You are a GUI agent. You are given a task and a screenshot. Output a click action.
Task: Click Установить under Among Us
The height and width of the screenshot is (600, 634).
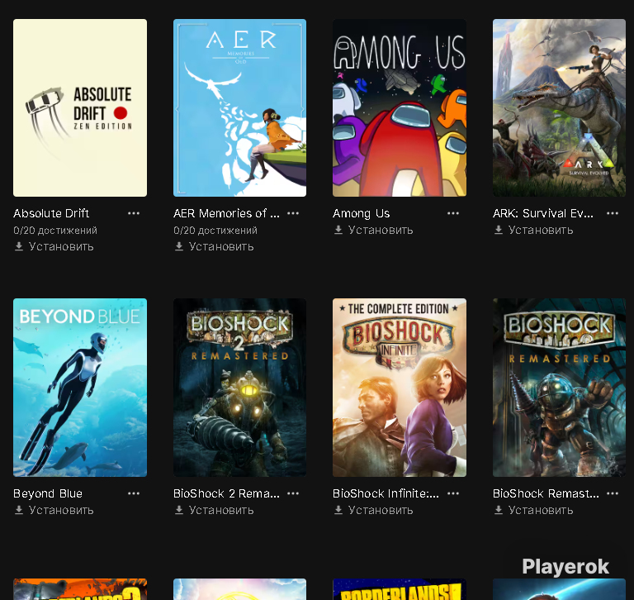(373, 230)
